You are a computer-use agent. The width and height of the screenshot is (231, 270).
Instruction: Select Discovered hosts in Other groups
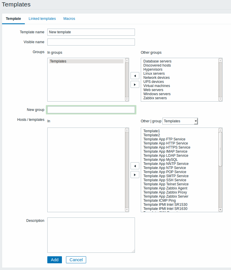(157, 65)
